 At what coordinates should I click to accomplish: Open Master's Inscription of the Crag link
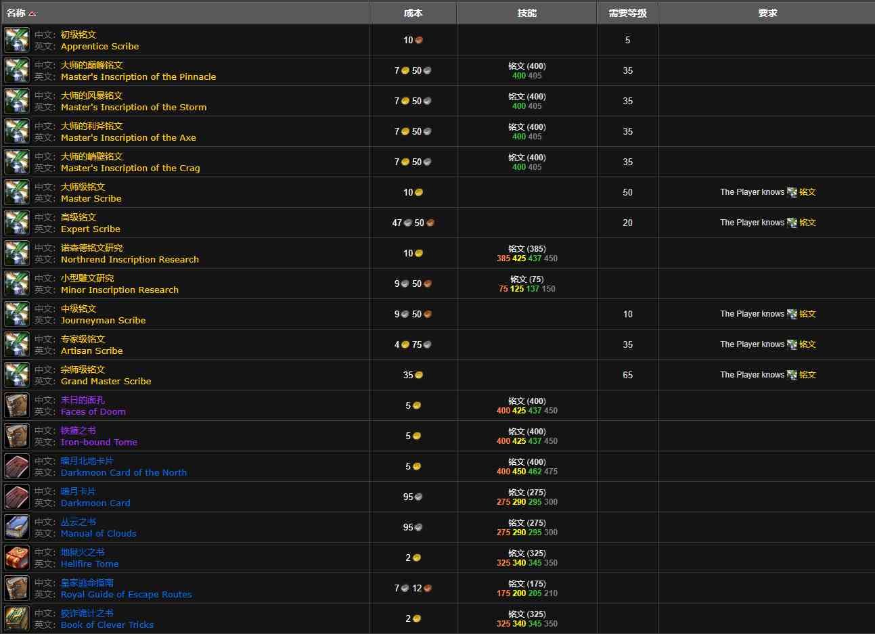(x=130, y=168)
